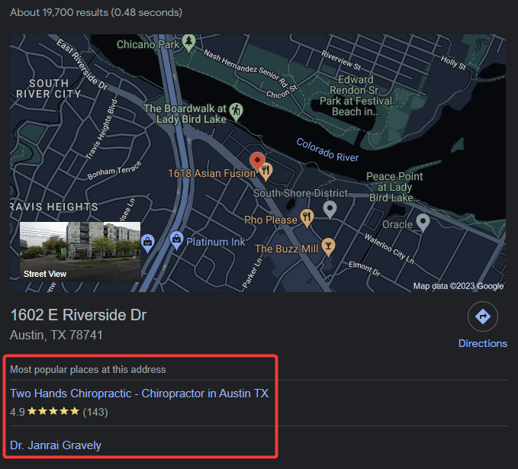Open the Street View thumbnail
518x469 pixels.
click(80, 252)
